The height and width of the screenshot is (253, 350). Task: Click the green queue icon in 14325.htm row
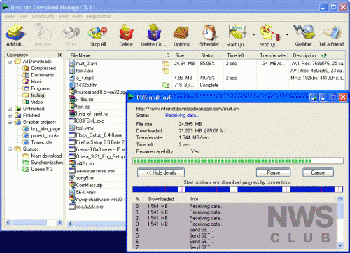pyautogui.click(x=166, y=86)
